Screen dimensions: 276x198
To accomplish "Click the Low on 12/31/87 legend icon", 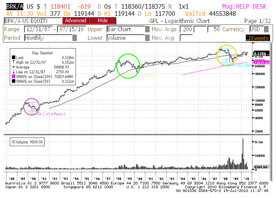I will 13,72.
